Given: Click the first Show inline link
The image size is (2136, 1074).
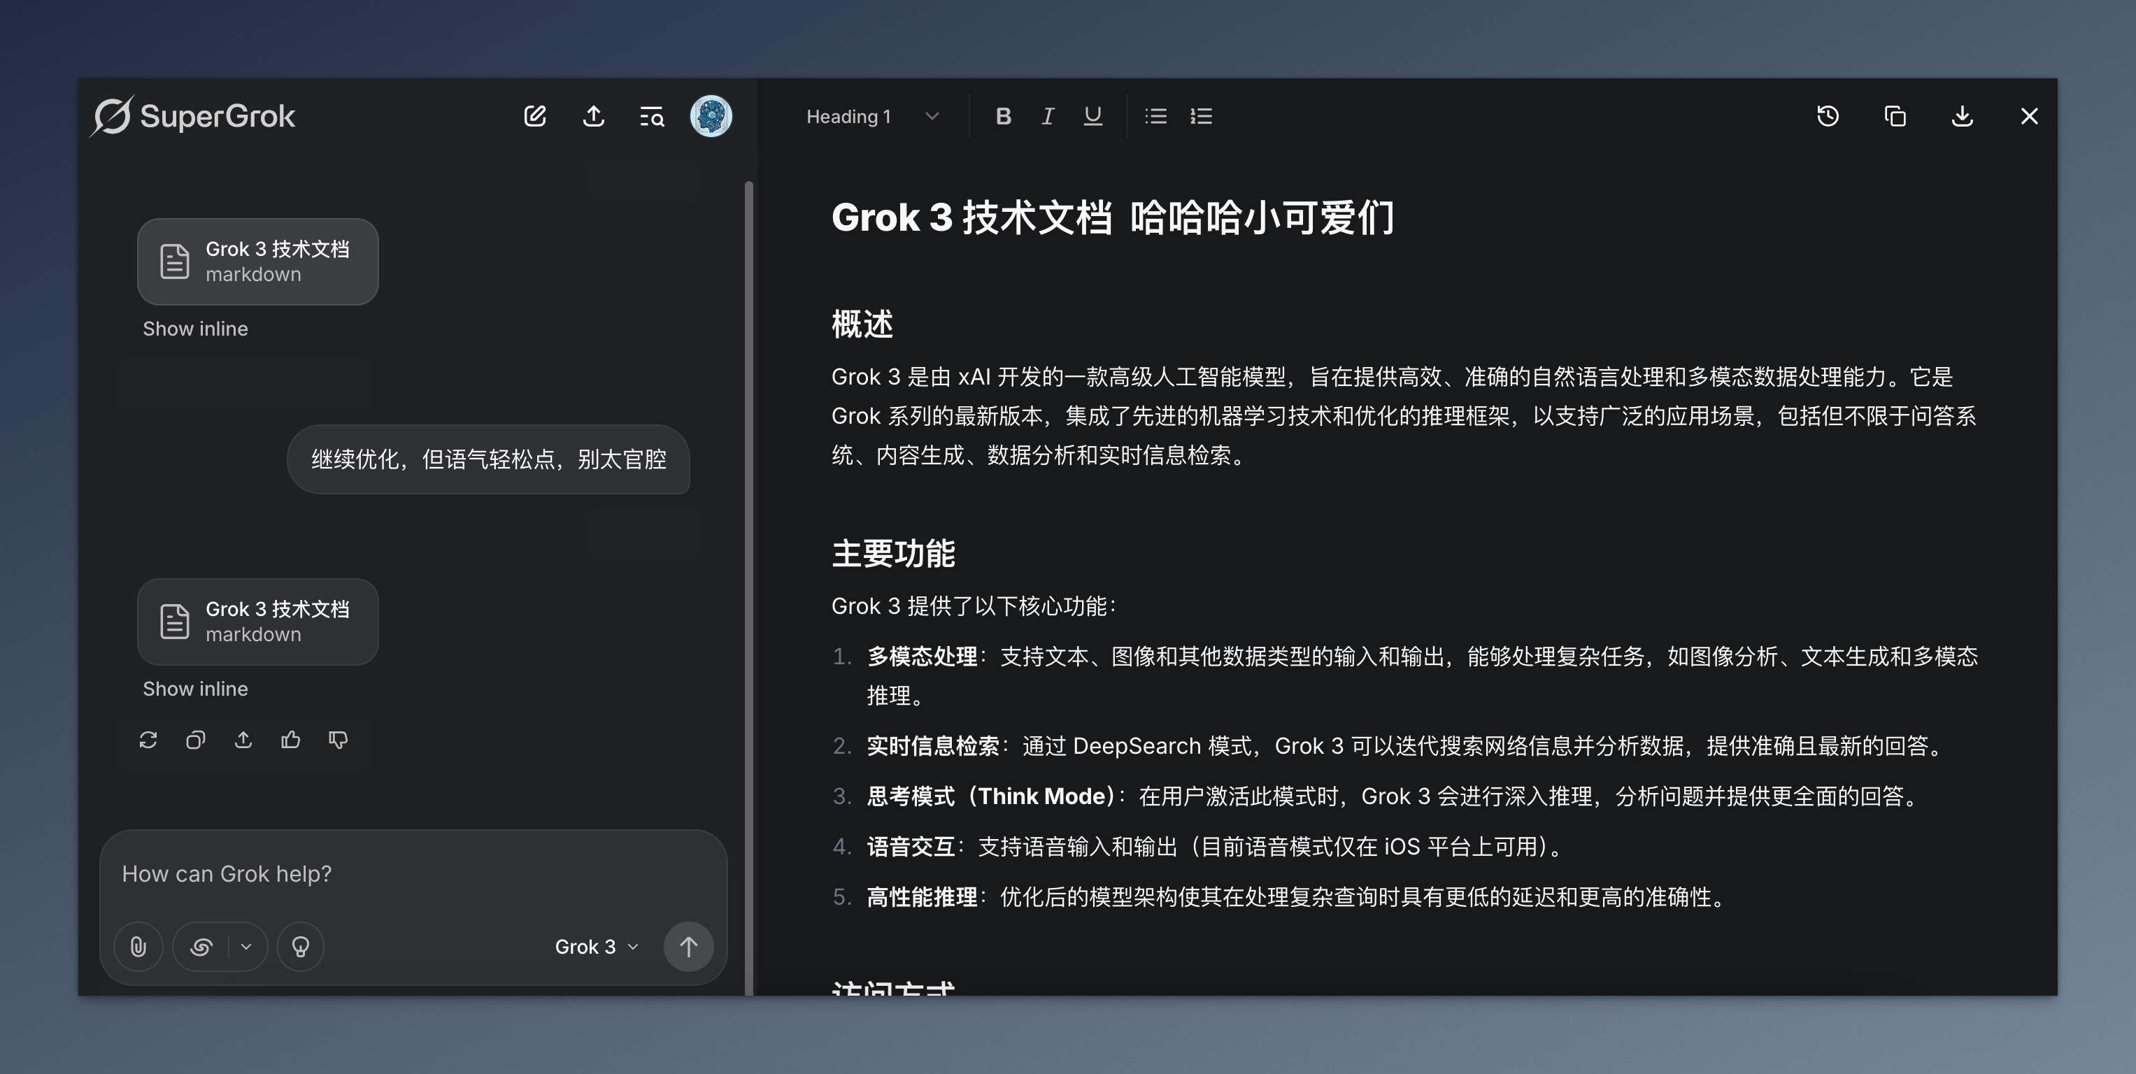Looking at the screenshot, I should point(195,329).
